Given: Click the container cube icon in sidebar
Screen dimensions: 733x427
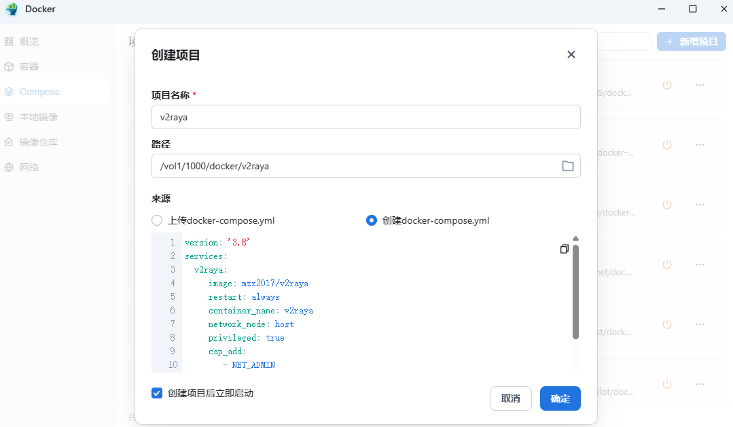Looking at the screenshot, I should coord(9,67).
